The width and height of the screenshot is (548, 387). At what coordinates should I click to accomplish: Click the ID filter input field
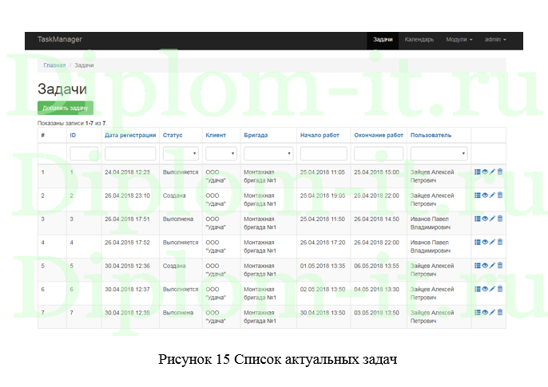coord(84,153)
